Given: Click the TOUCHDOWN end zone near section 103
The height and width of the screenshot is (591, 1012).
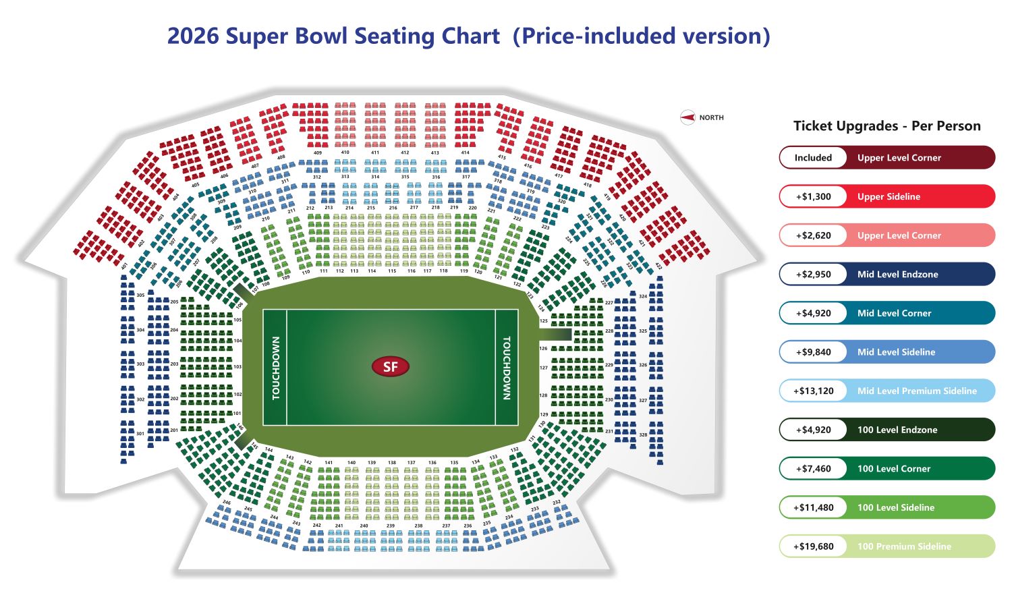Looking at the screenshot, I should [x=275, y=368].
